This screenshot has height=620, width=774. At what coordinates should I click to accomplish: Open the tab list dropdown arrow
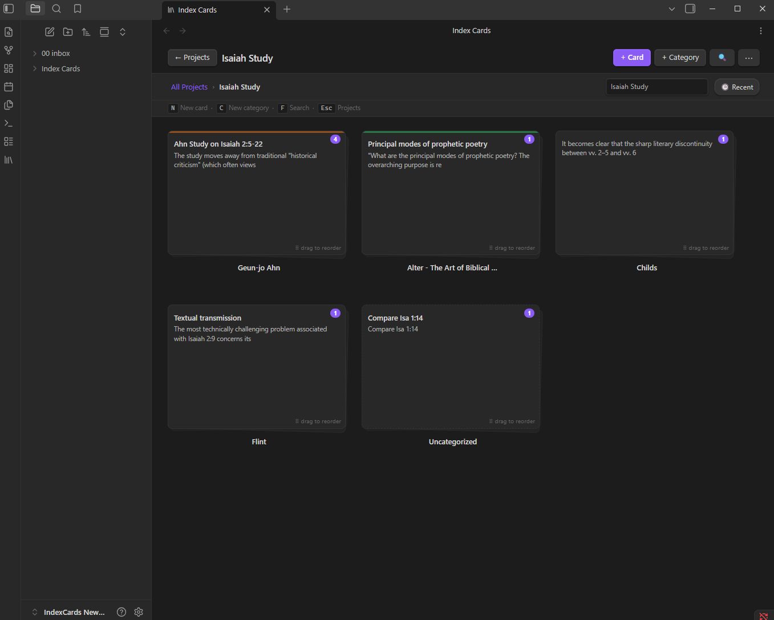click(x=672, y=9)
